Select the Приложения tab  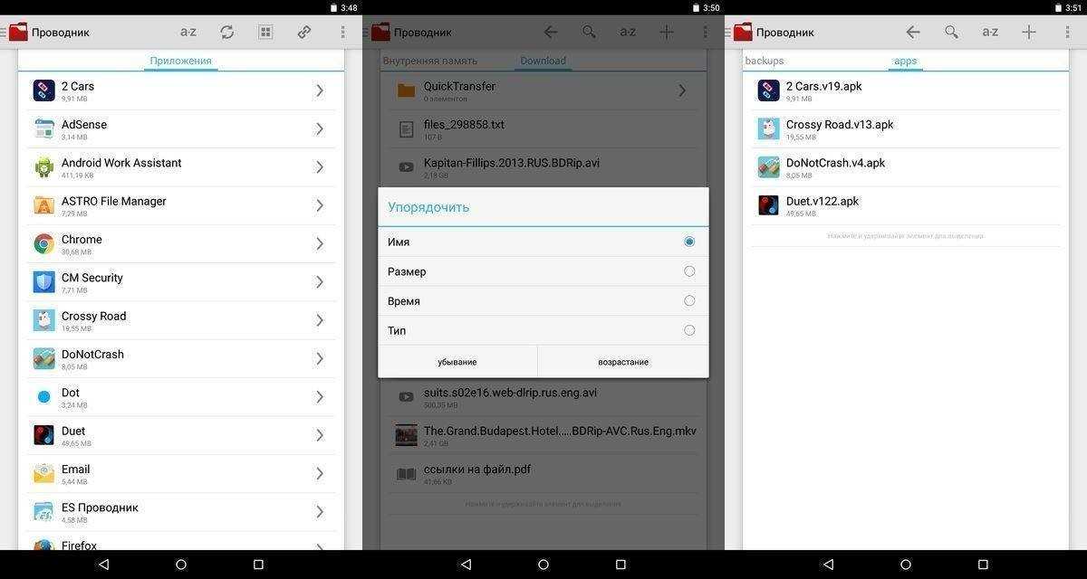180,61
